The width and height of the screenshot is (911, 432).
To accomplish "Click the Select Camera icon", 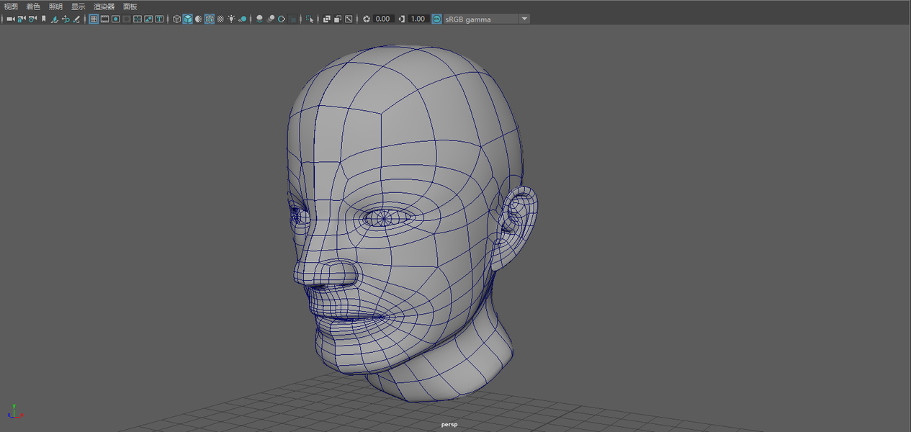I will [11, 19].
